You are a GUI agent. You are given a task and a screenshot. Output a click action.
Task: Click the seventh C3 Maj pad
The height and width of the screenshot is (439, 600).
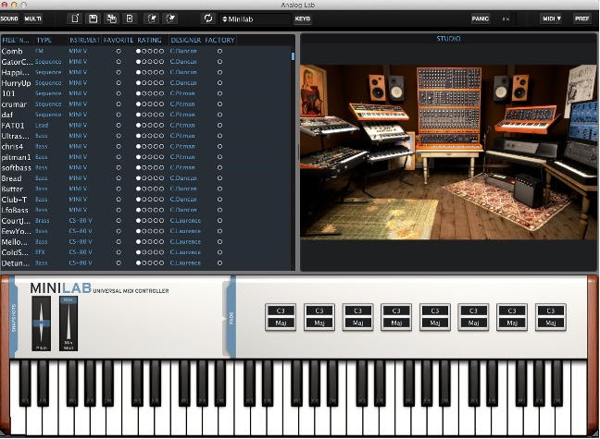tap(512, 317)
